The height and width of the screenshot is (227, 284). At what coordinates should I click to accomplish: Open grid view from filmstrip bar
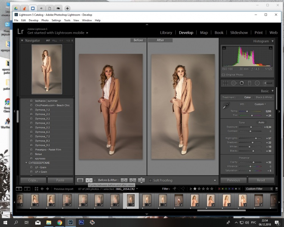point(36,189)
